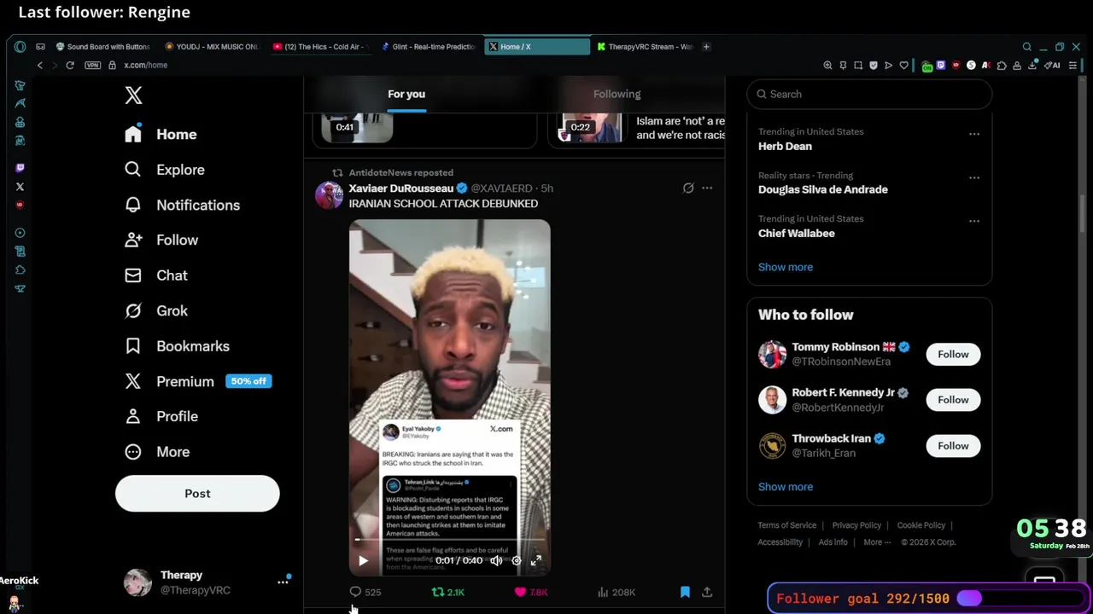Open Profile in the sidebar

coord(161,416)
